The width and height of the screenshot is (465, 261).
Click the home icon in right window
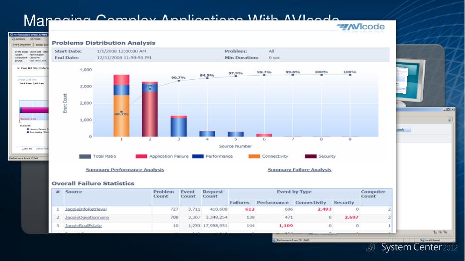pyautogui.click(x=450, y=119)
